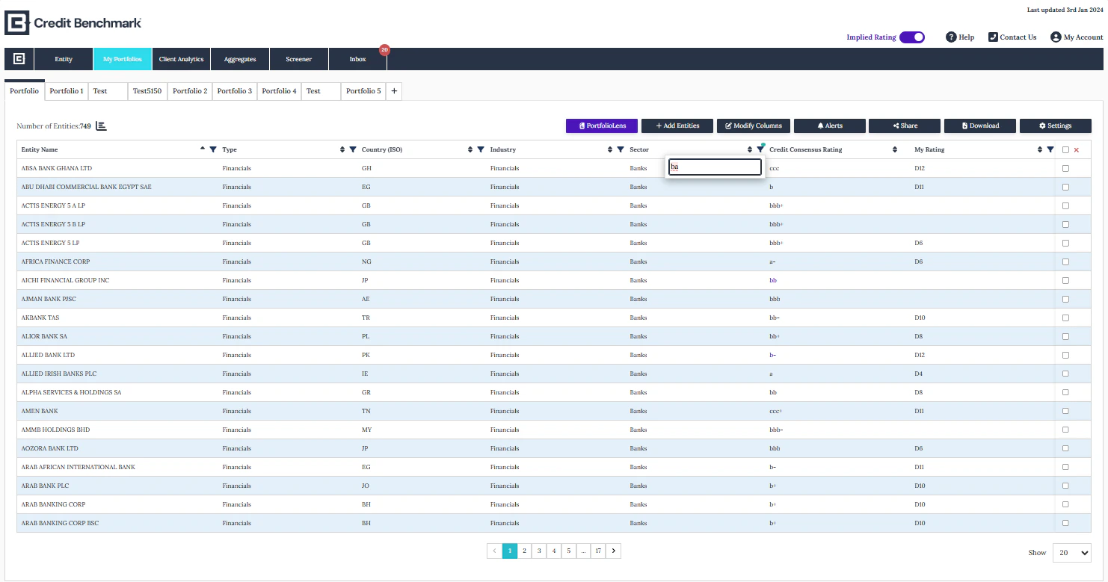Expand pagination ellipsis for more pages
The width and height of the screenshot is (1108, 582).
[583, 551]
